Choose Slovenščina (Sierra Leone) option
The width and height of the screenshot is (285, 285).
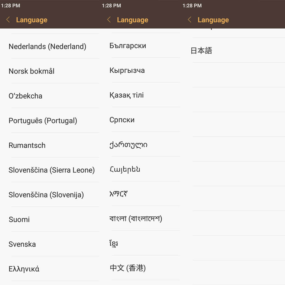click(52, 170)
